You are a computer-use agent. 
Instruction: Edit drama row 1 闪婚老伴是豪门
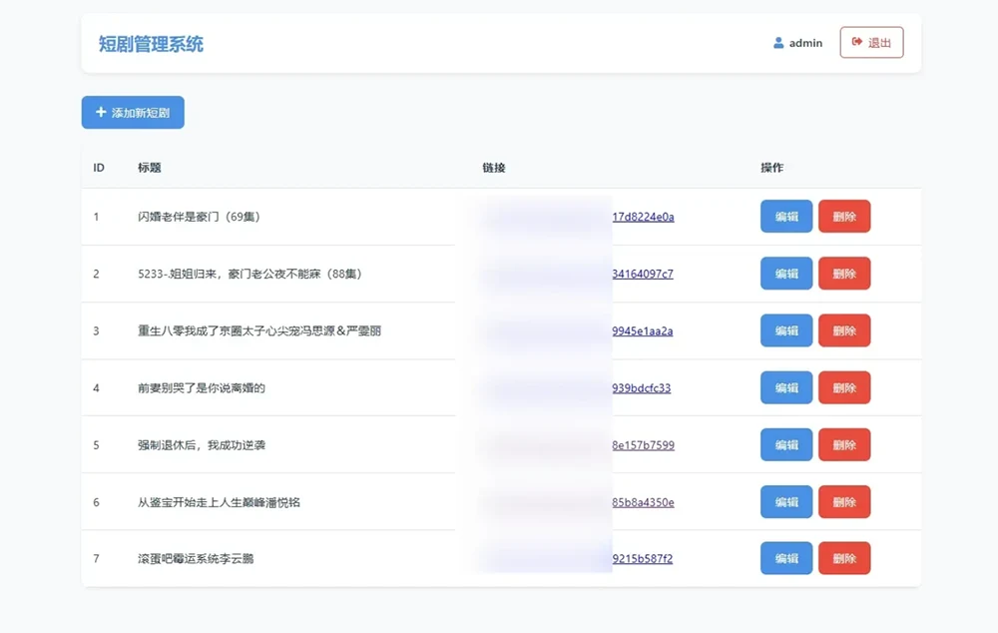[x=785, y=217]
